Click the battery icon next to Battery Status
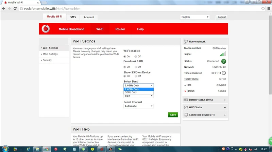 pos(186,100)
